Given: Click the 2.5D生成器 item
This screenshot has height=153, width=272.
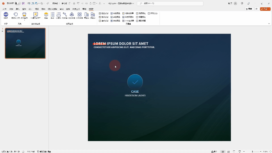Looking at the screenshot, I should (x=128, y=21).
